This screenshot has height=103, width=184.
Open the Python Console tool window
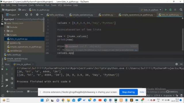point(15,92)
